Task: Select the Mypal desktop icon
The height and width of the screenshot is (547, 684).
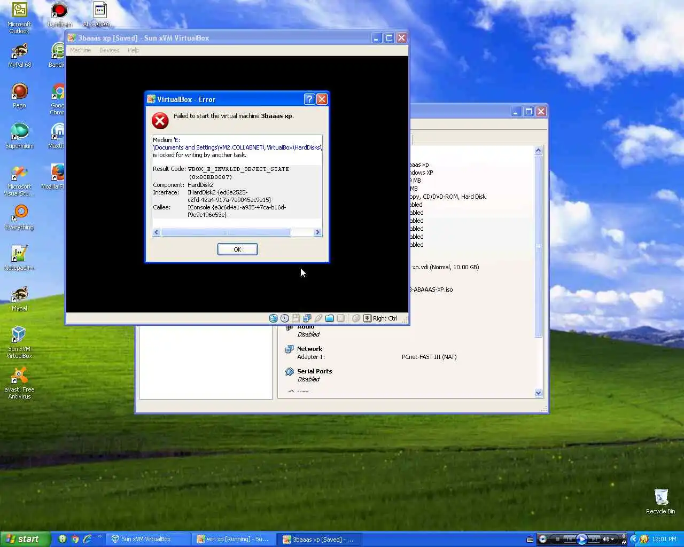Action: [19, 299]
